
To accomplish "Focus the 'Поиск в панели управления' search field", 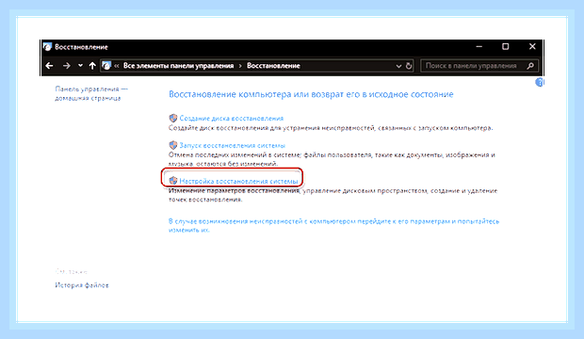I will (x=479, y=66).
